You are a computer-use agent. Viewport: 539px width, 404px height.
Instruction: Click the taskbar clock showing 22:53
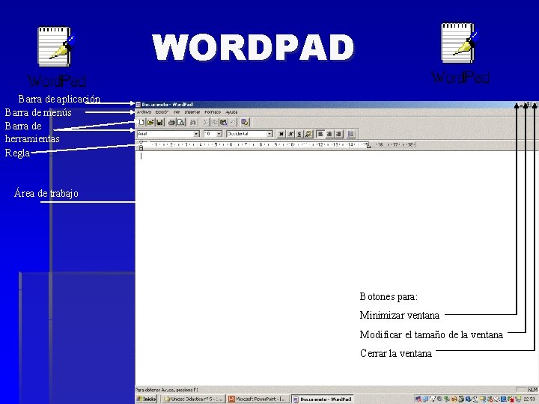pos(529,400)
